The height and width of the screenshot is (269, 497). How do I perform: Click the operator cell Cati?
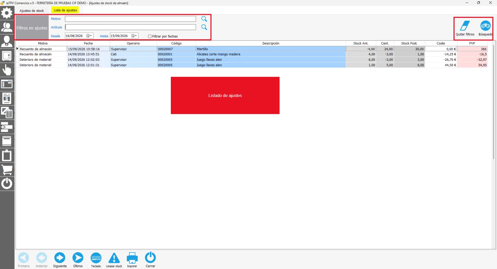[x=133, y=54]
